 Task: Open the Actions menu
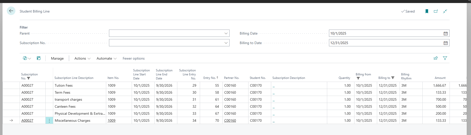point(82,58)
